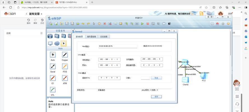The height and width of the screenshot is (112, 249).
Task: Select the Cloud device category icon
Action: pyautogui.click(x=57, y=43)
